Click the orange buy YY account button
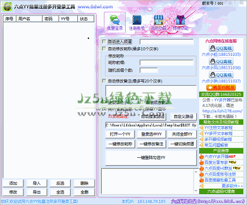Viewport: 247px width, 205px height. (221, 88)
